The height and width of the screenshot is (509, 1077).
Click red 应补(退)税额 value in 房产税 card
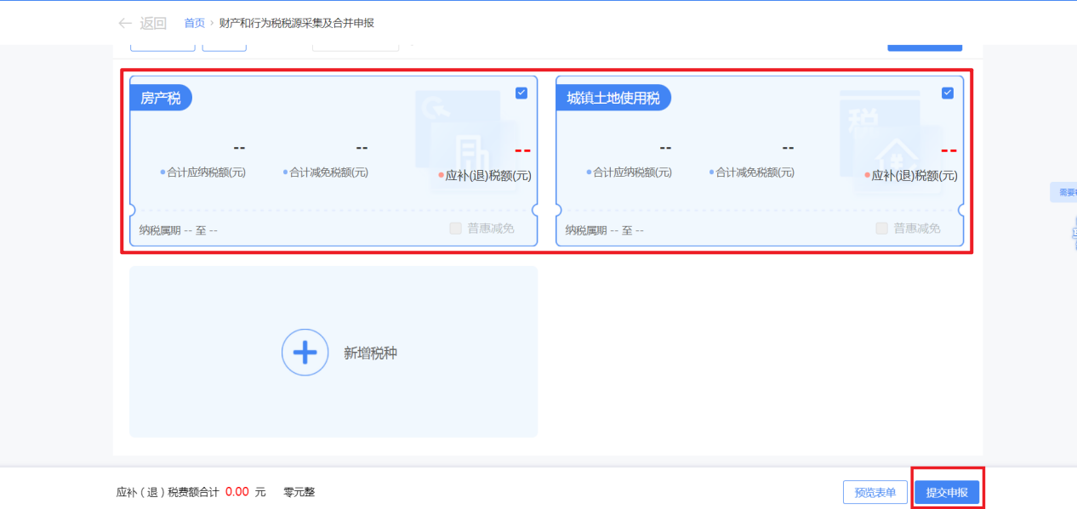click(522, 151)
